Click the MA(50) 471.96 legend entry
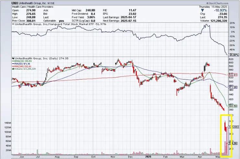The width and height of the screenshot is (240, 159). [21, 64]
